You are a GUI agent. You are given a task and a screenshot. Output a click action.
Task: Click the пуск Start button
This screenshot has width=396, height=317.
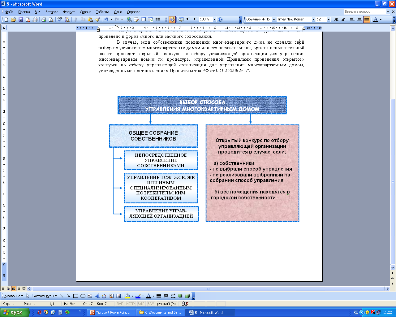pyautogui.click(x=15, y=312)
